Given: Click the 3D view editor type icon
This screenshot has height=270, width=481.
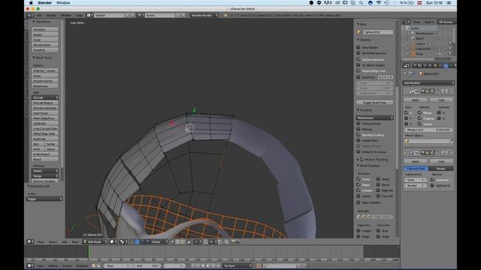Looking at the screenshot, I should click(x=30, y=241).
